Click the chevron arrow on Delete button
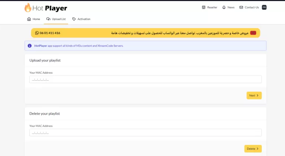 point(258,149)
